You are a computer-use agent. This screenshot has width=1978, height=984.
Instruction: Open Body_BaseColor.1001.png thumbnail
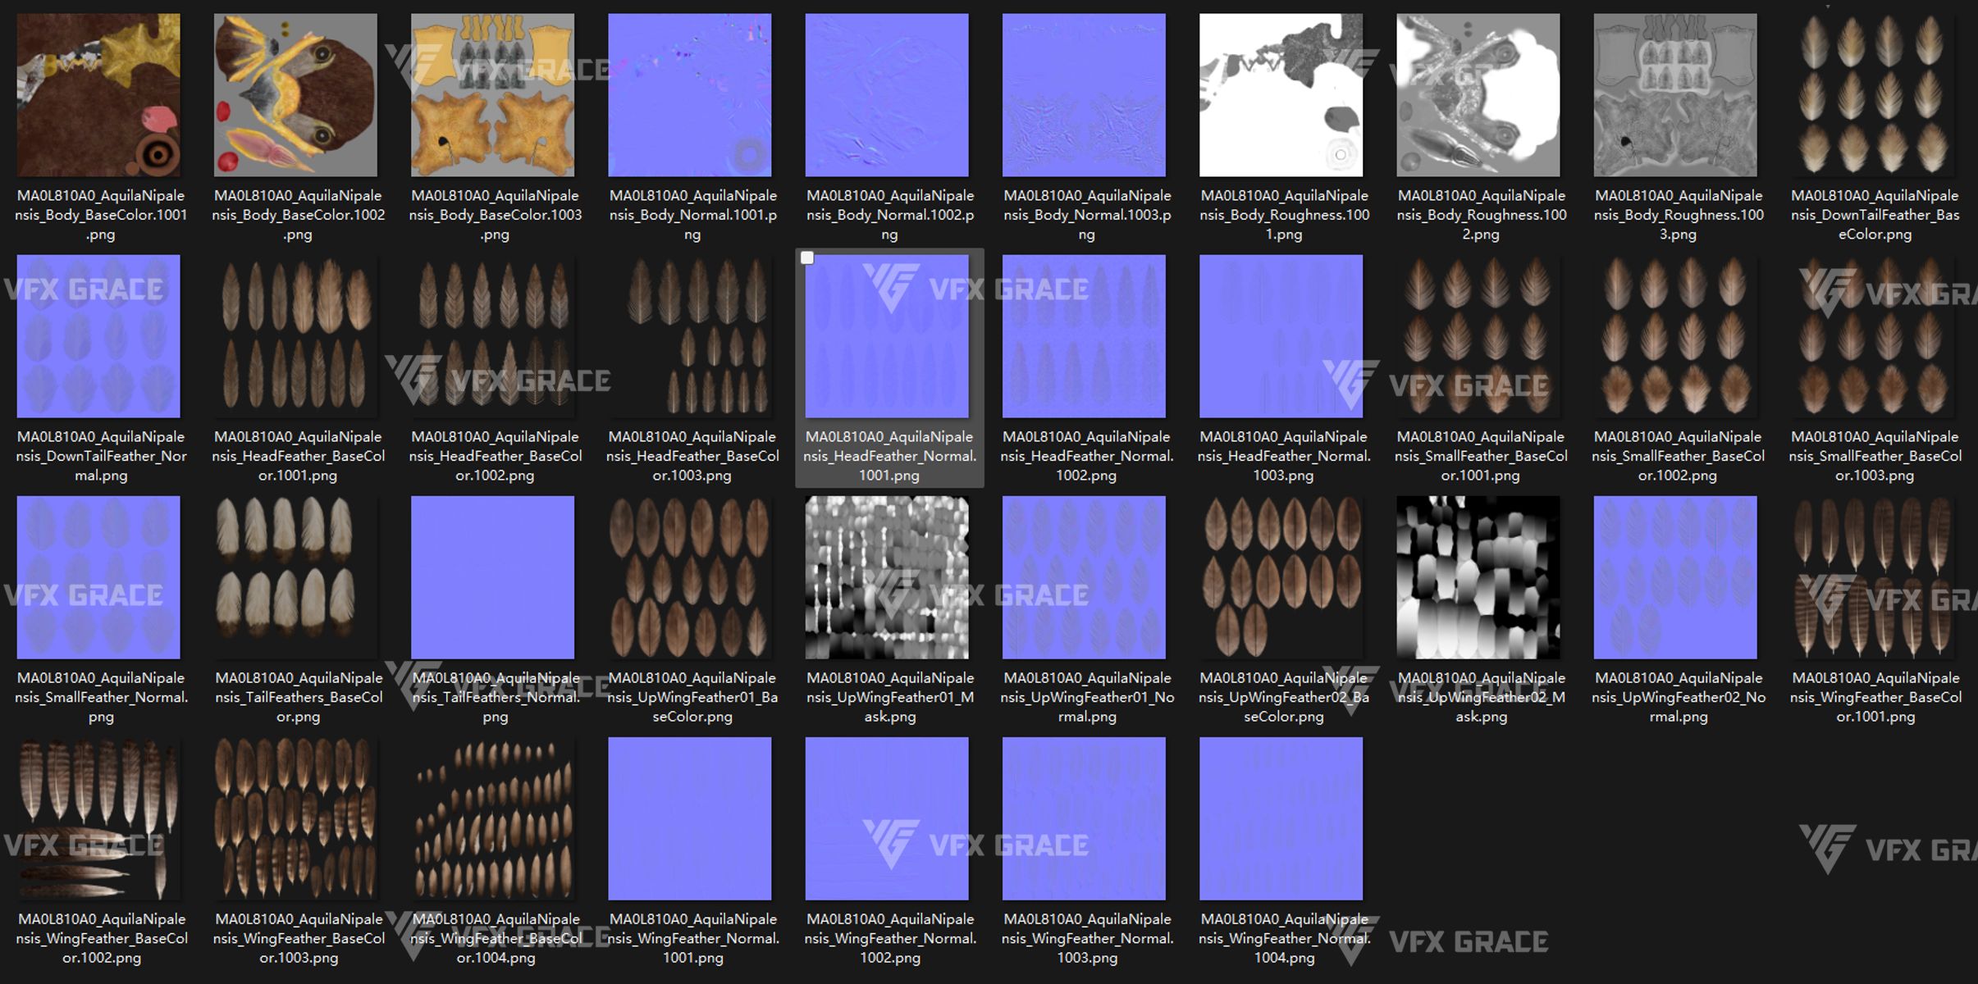click(98, 95)
